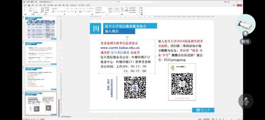Click the Undo arrow icon
265x120 pixels.
(x=25, y=8)
